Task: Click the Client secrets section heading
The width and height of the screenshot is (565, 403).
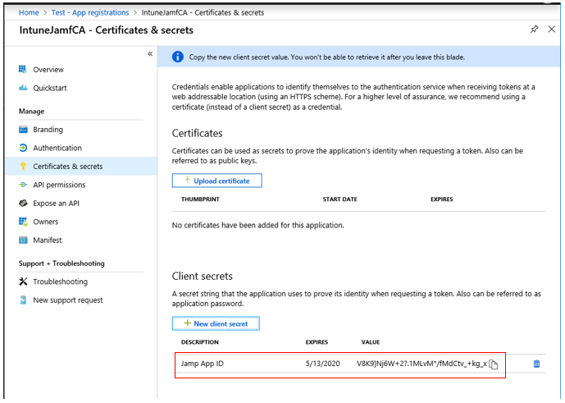Action: click(x=203, y=277)
